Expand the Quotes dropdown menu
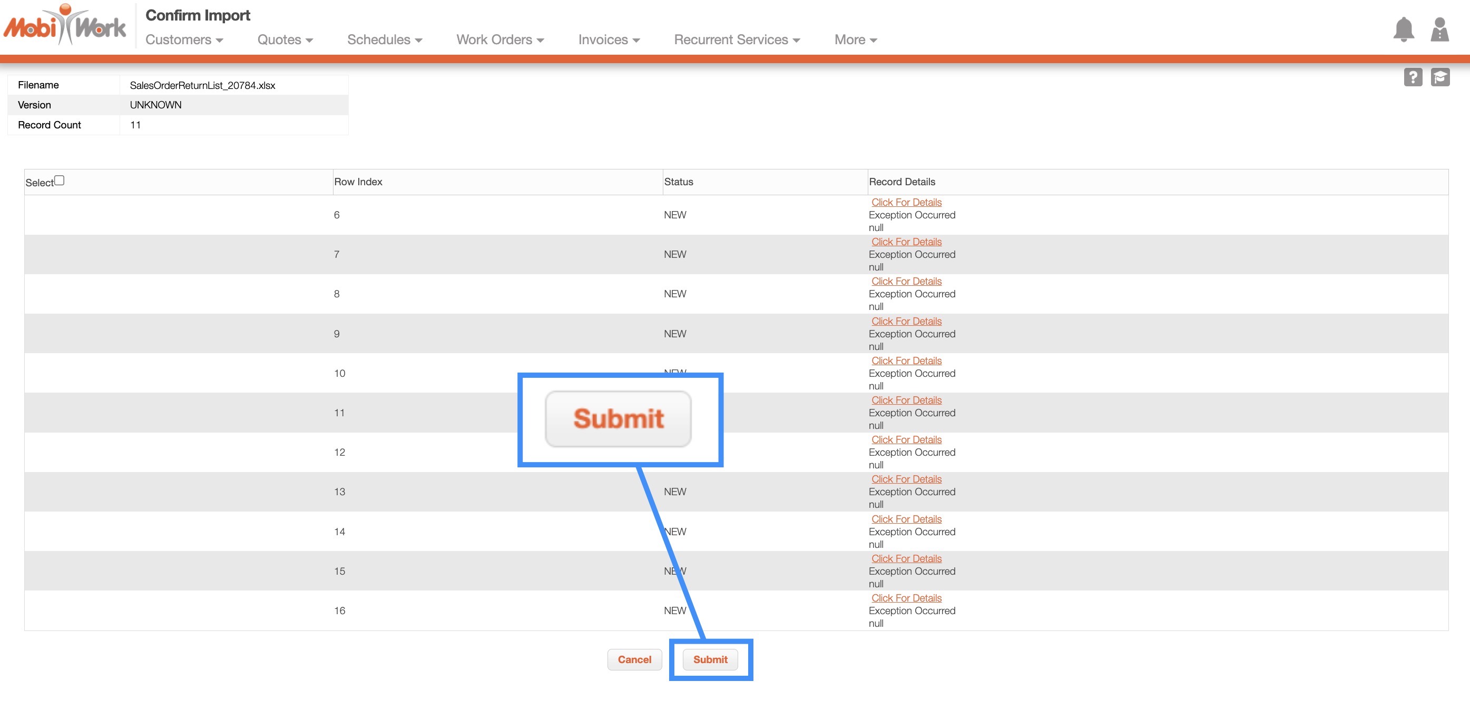This screenshot has width=1470, height=701. click(x=285, y=39)
